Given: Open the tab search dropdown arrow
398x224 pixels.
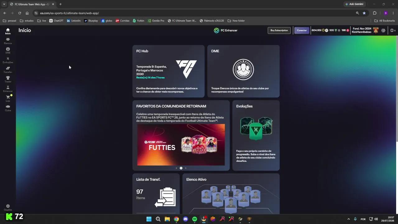Looking at the screenshot, I should [x=4, y=4].
